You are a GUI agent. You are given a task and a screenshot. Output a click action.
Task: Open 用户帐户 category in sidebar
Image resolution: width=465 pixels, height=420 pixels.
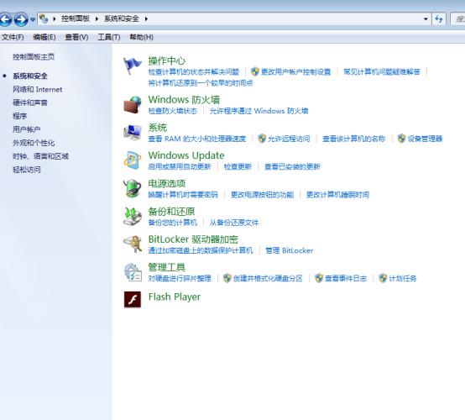(x=26, y=129)
